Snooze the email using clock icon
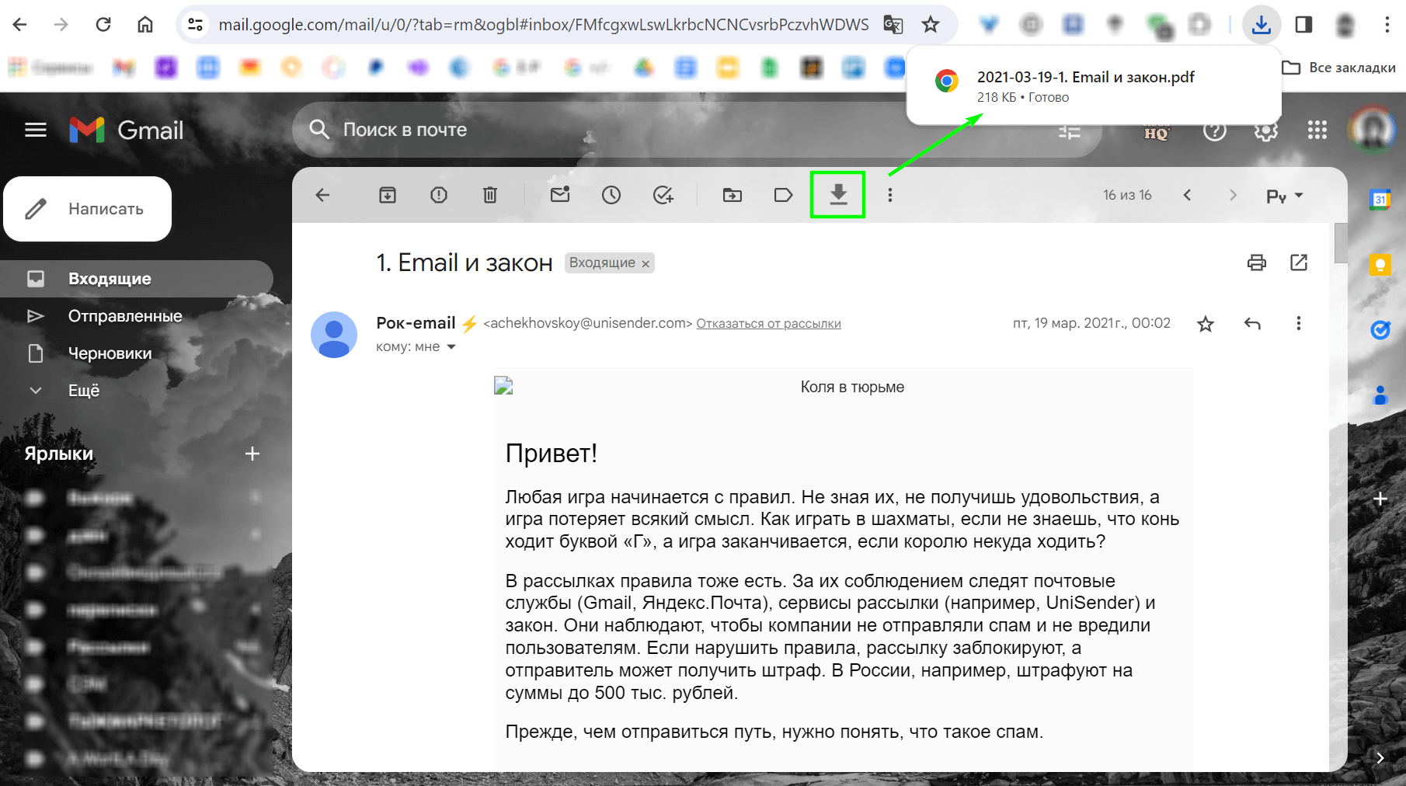 tap(611, 195)
